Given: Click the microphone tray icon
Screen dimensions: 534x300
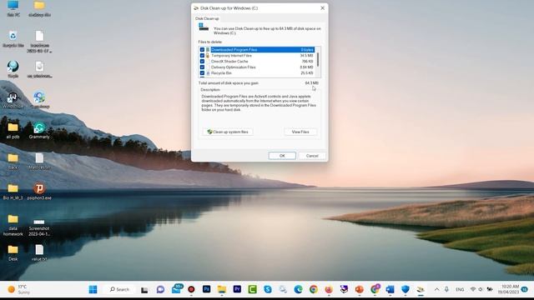Looking at the screenshot, I should (x=446, y=289).
